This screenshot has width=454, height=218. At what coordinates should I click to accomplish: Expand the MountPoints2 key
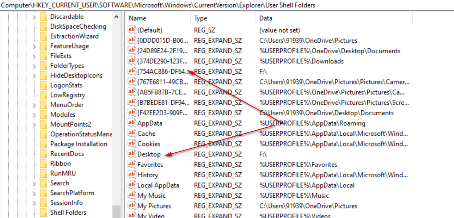[x=34, y=124]
